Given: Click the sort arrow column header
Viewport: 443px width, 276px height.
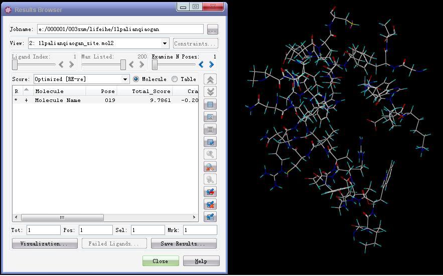Looking at the screenshot, I should pos(26,91).
